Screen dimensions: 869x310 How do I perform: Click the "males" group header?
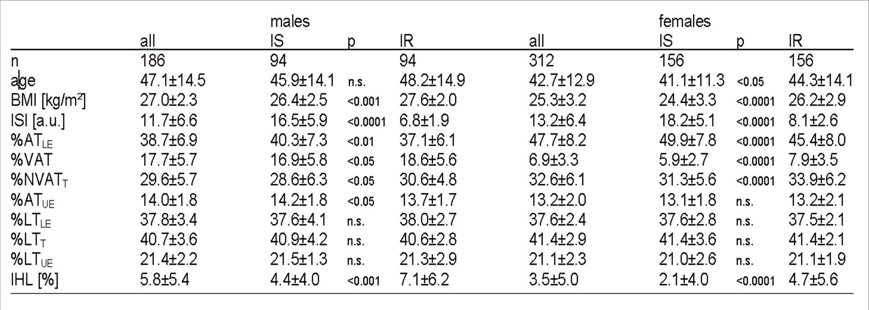tap(290, 21)
